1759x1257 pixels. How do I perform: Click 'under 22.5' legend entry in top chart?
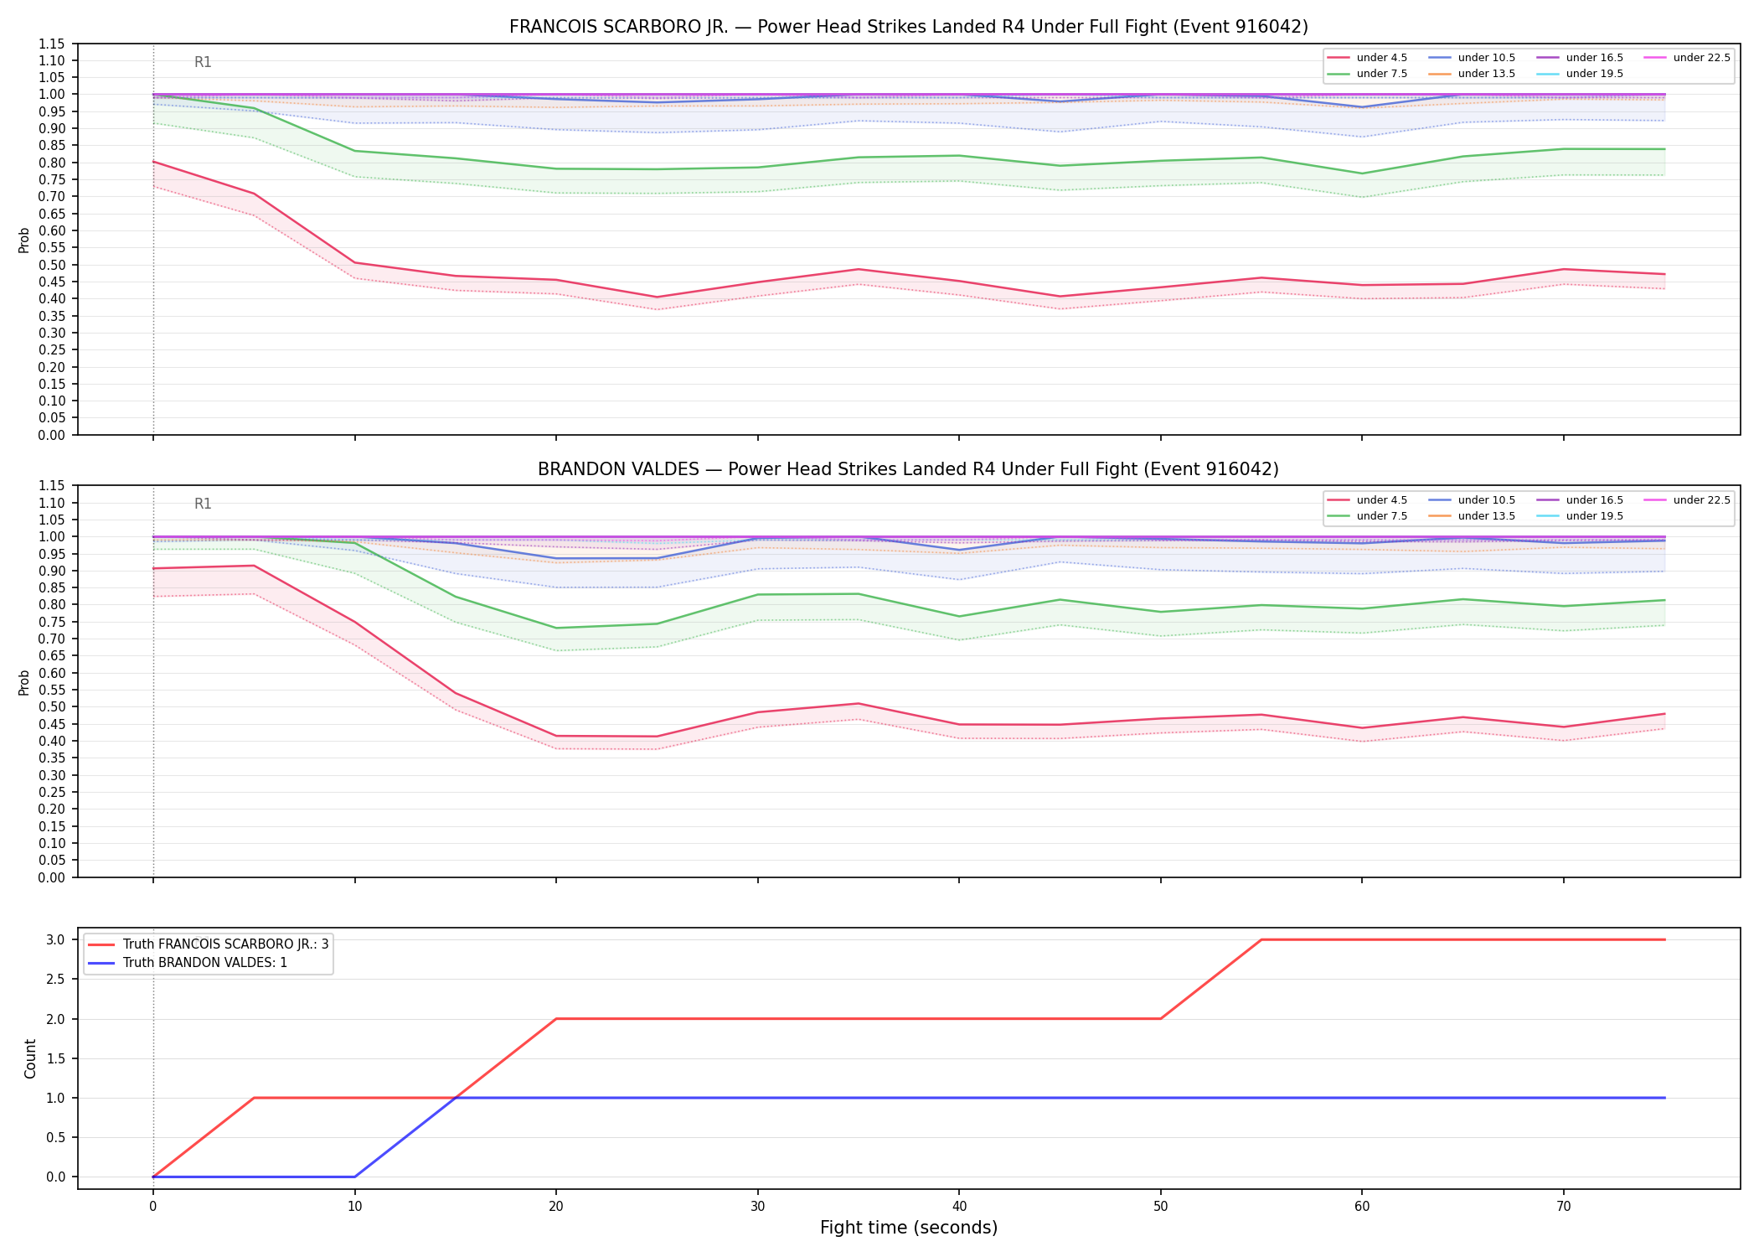1687,58
